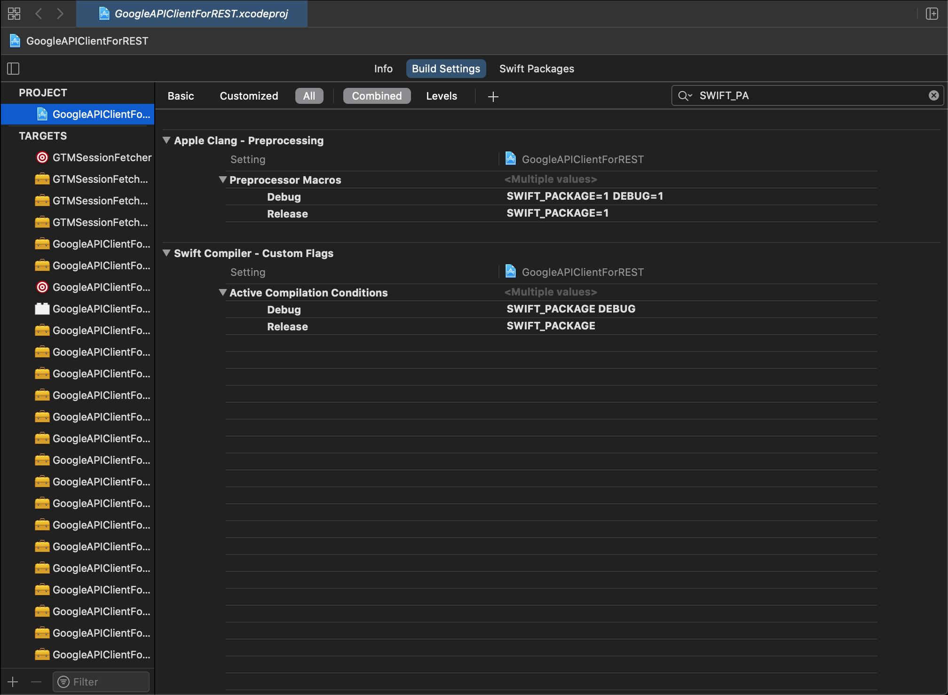Click the project file icon in the tab title
The height and width of the screenshot is (695, 948).
coord(104,14)
